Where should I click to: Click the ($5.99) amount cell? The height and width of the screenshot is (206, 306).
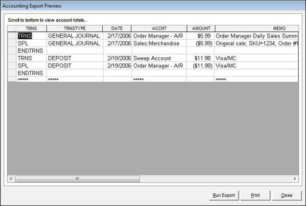click(201, 44)
